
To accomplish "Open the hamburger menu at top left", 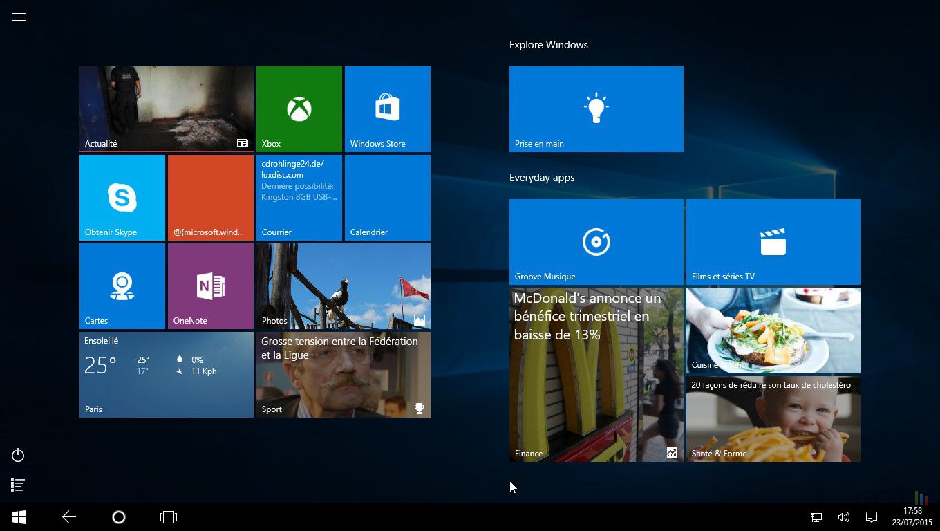I will [x=19, y=17].
